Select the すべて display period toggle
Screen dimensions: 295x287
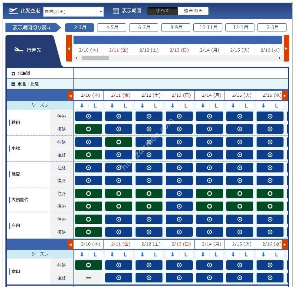(162, 11)
